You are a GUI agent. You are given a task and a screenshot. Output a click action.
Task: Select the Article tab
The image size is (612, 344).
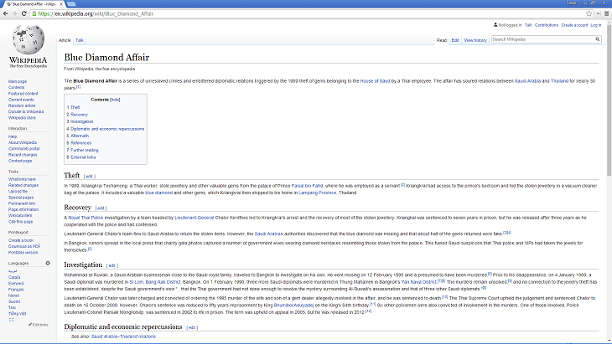click(x=65, y=40)
